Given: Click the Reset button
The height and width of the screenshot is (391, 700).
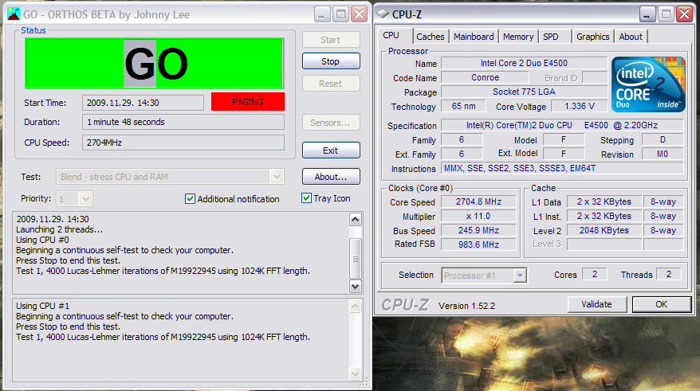Looking at the screenshot, I should [x=331, y=84].
